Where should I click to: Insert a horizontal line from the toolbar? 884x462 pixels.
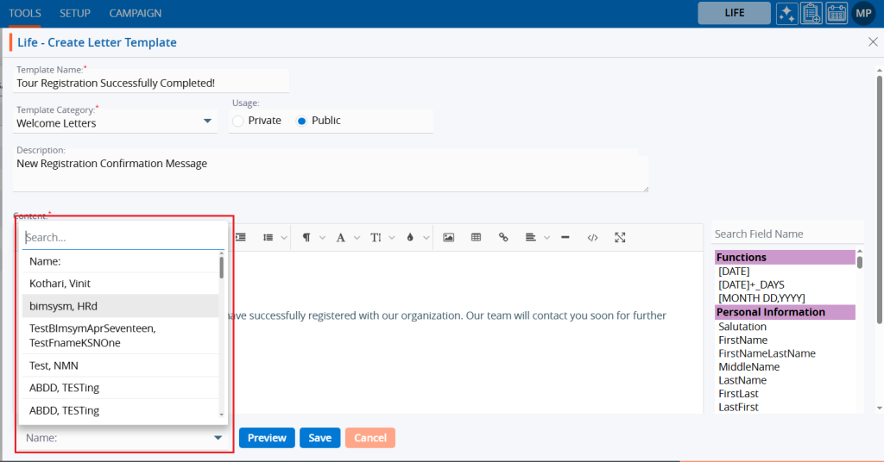565,238
